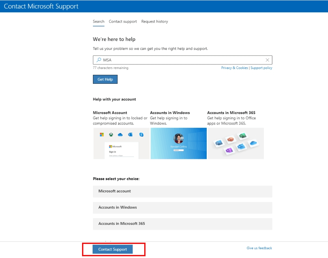The image size is (328, 258).
Task: Click the magnifier search icon
Action: [x=99, y=60]
